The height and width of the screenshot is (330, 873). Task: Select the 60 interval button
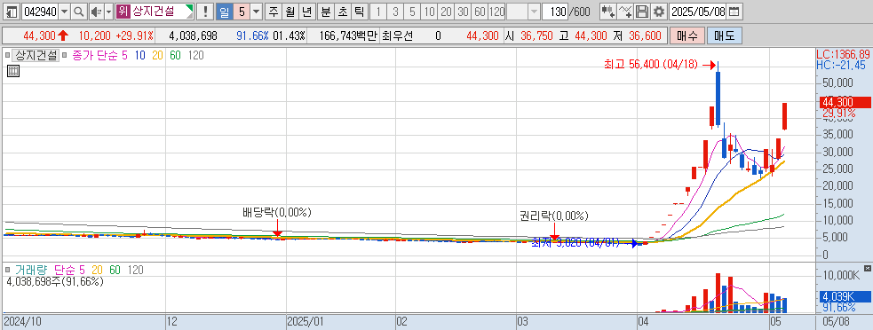(x=480, y=12)
